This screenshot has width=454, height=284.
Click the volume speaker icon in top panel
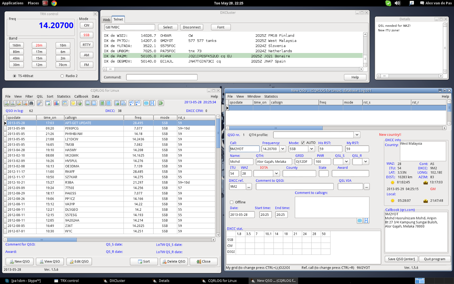click(x=398, y=3)
